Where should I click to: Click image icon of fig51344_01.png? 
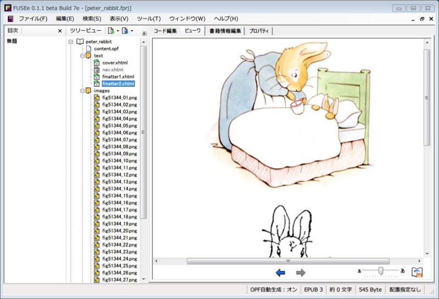tap(97, 98)
